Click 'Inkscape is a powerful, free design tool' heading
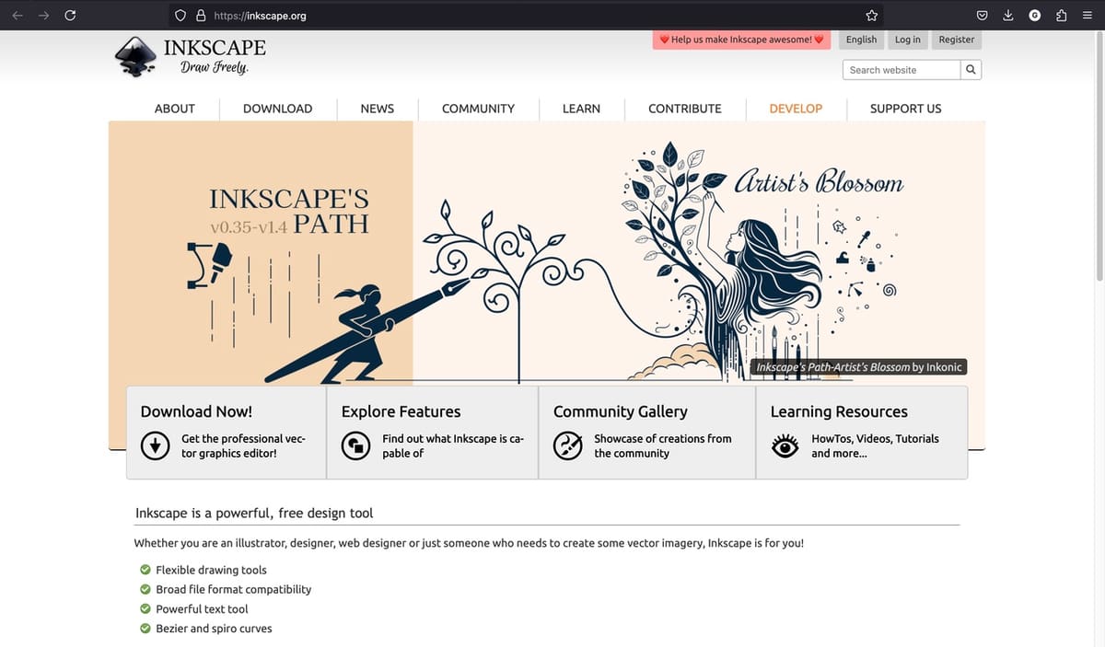Image resolution: width=1105 pixels, height=647 pixels. click(x=254, y=513)
